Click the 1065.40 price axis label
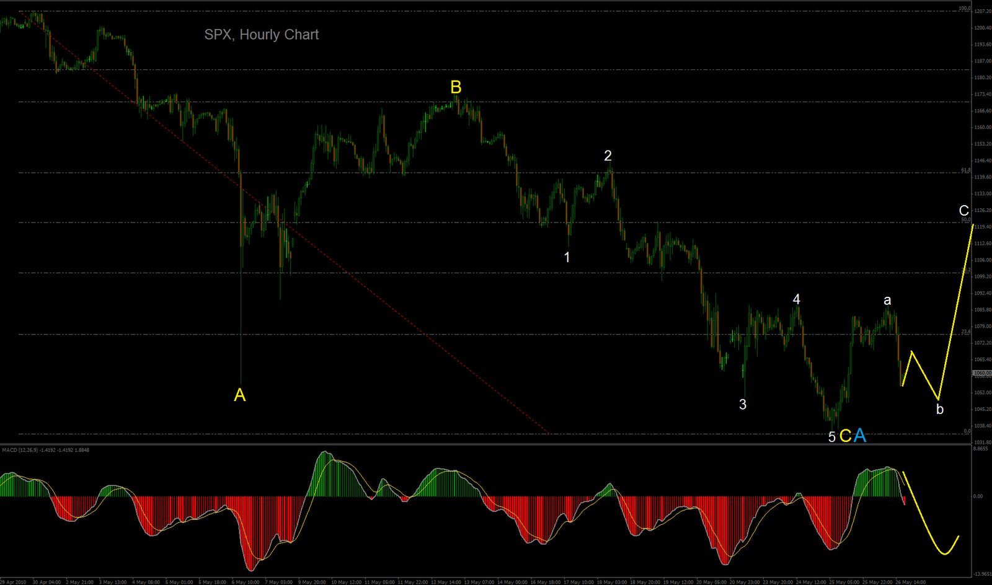992x585 pixels. [x=983, y=359]
